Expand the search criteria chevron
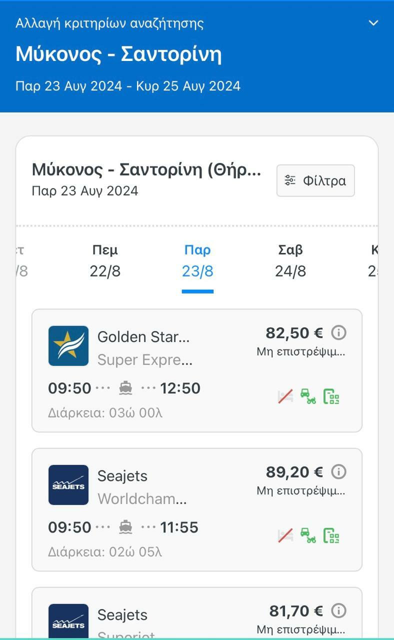This screenshot has height=640, width=394. [x=373, y=23]
